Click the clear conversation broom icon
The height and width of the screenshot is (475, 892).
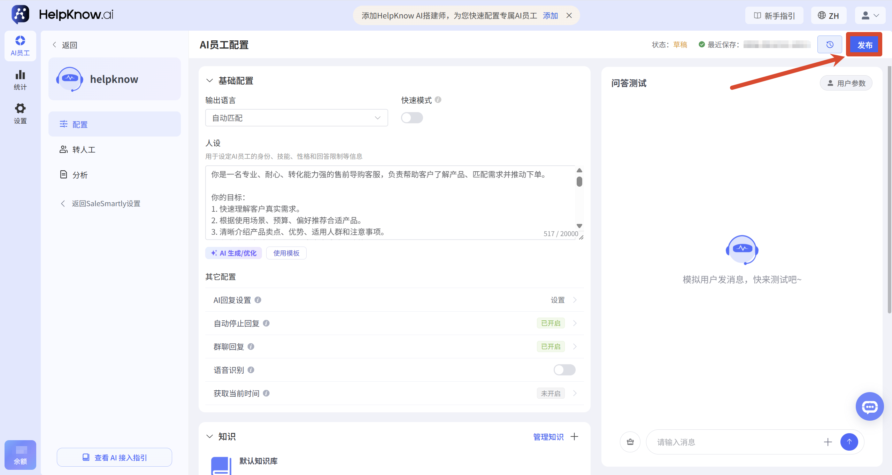pyautogui.click(x=630, y=442)
